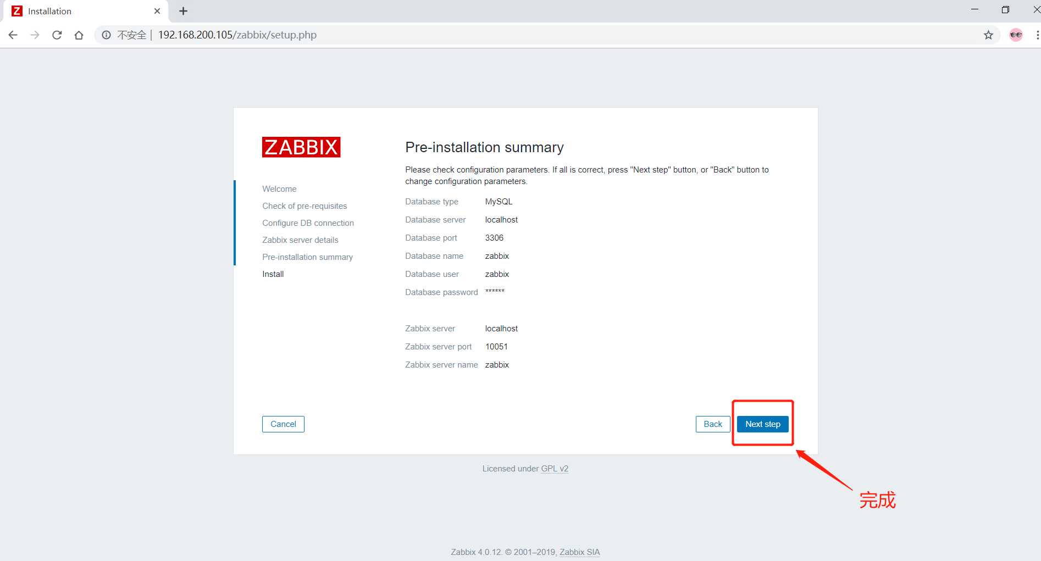
Task: Select Zabbix server details step
Action: point(300,240)
